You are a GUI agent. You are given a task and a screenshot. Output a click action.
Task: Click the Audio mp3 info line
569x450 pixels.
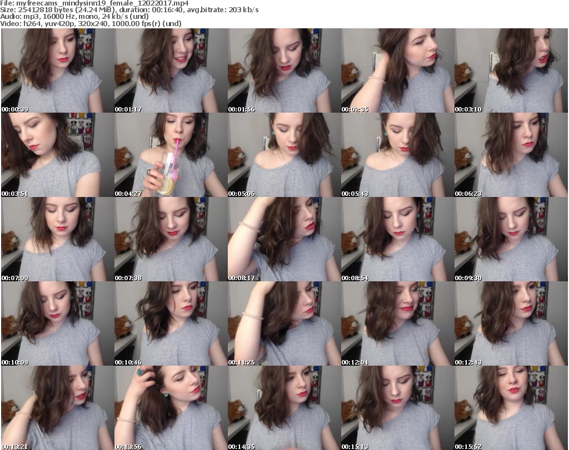click(74, 17)
